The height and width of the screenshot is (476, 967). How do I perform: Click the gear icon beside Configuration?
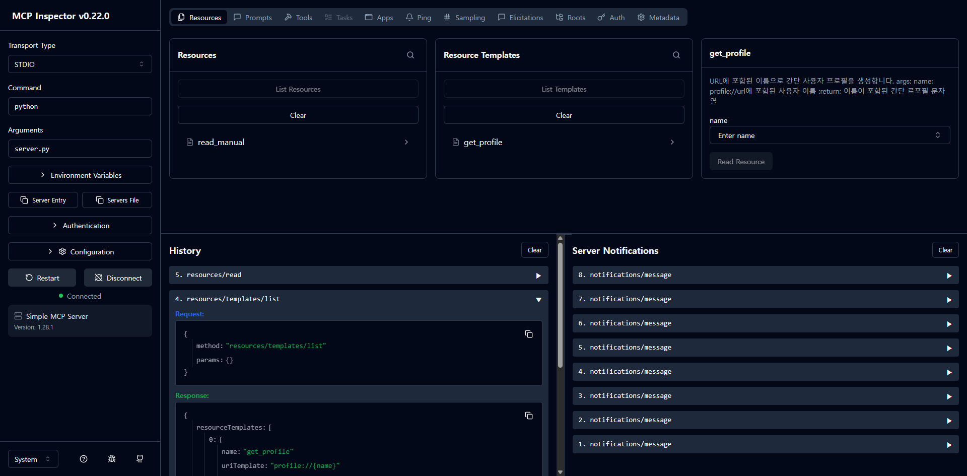62,251
